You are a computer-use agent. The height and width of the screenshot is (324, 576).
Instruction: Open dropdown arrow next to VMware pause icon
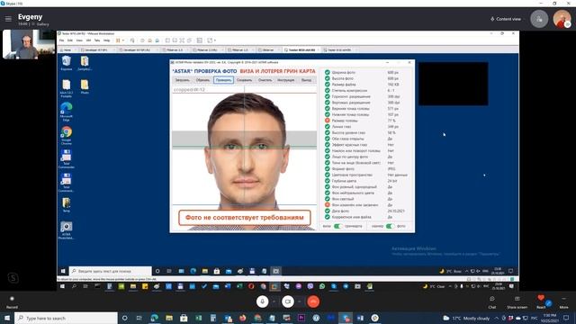(123, 40)
